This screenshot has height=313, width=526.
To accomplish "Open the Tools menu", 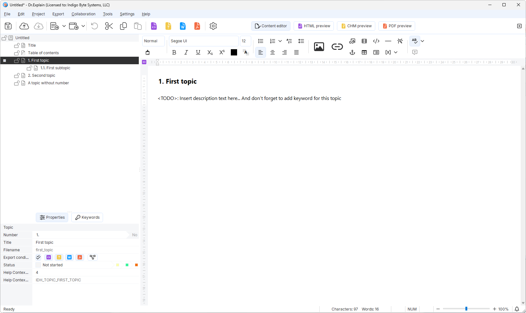I will pyautogui.click(x=108, y=14).
